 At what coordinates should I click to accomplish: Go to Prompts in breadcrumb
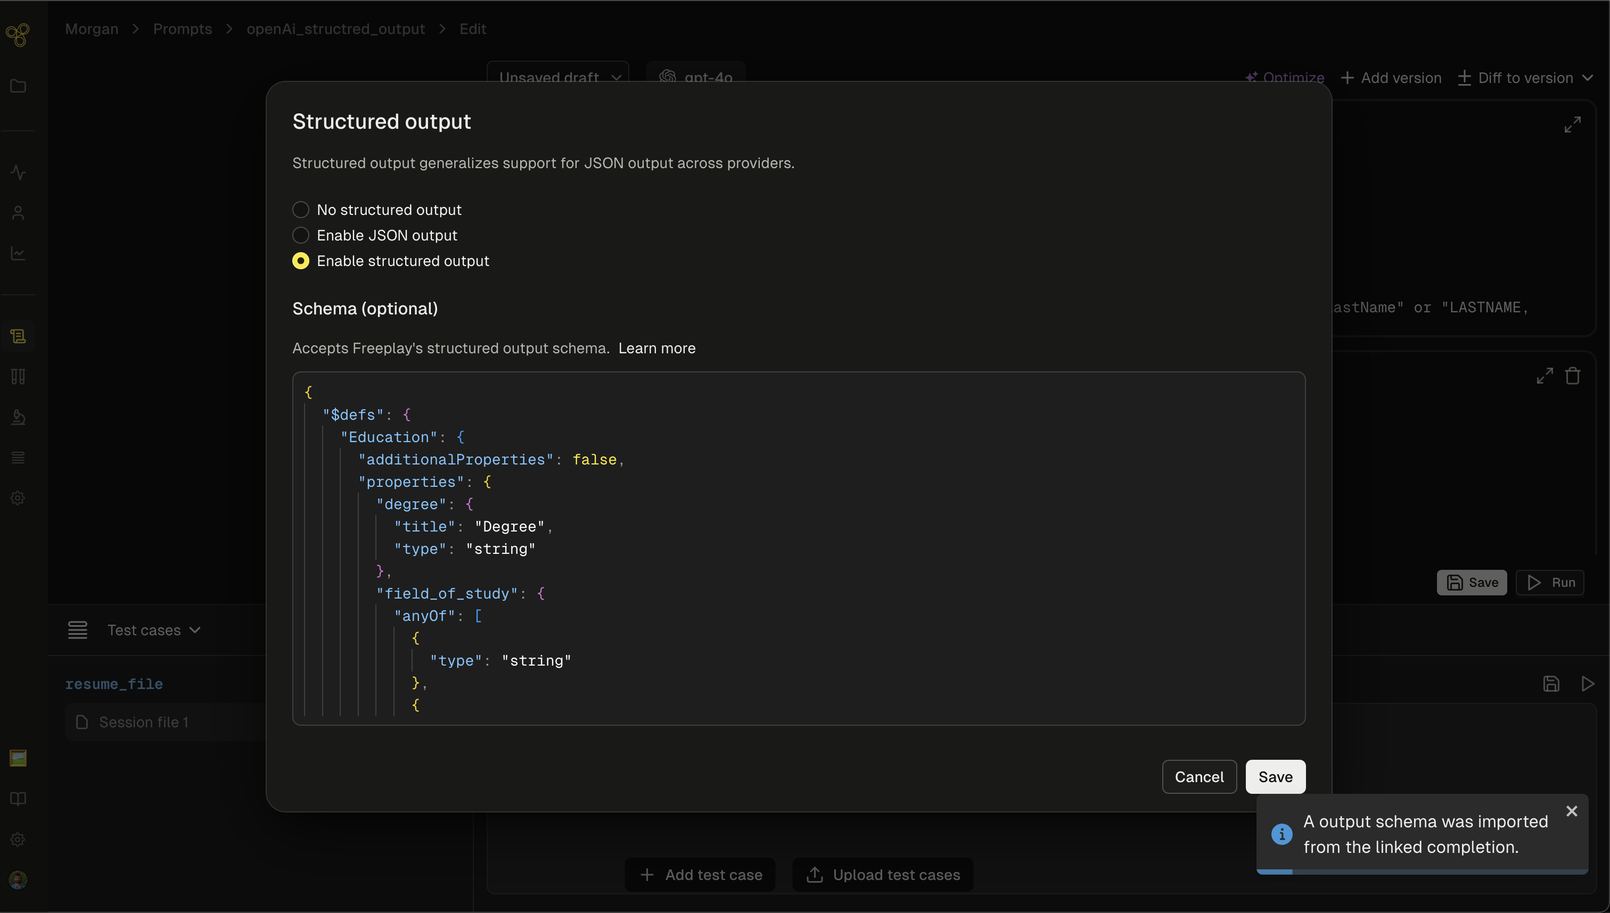point(182,29)
